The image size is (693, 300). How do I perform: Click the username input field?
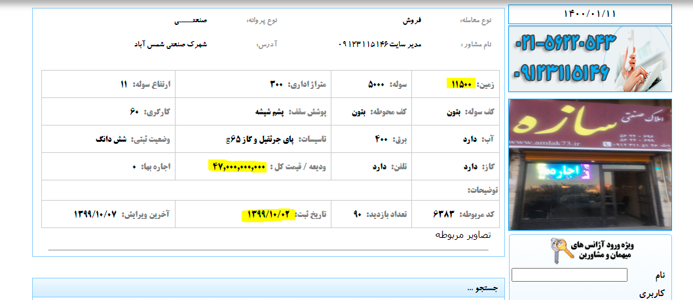(x=569, y=275)
